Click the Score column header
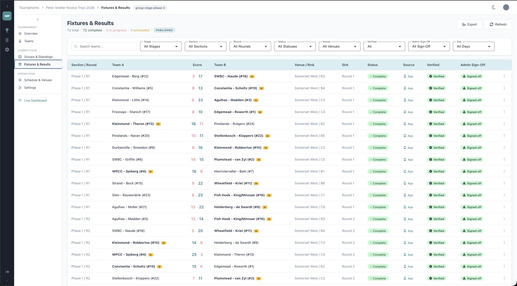517x286 pixels. click(197, 65)
